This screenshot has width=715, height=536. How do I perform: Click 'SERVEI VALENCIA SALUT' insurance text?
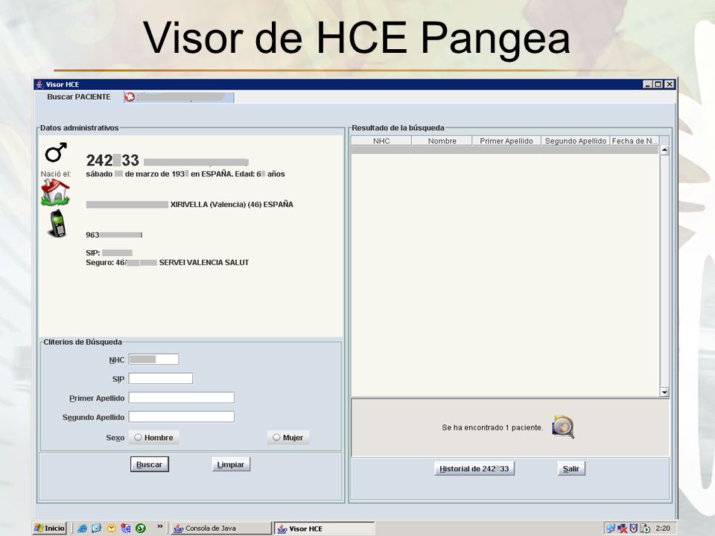[x=204, y=263]
